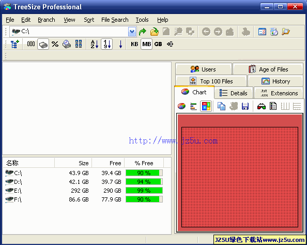Open the Branch menu

[47, 20]
